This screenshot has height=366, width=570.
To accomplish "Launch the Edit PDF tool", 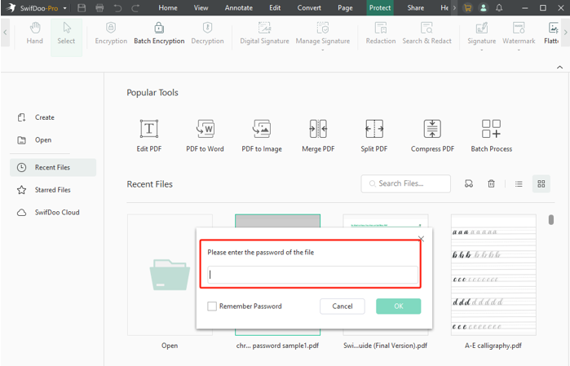I will (149, 135).
